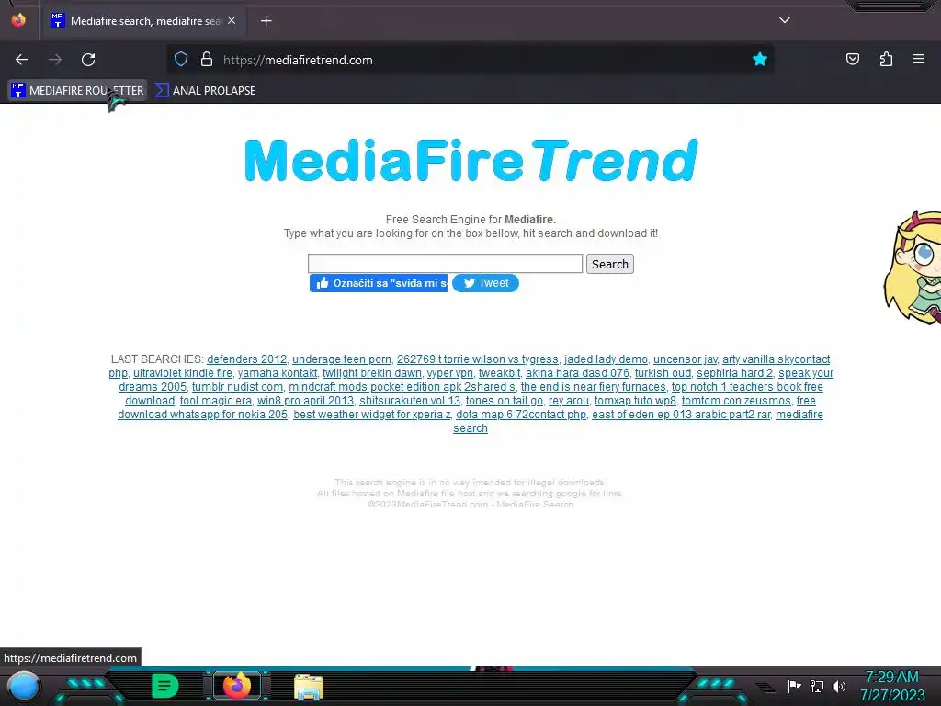This screenshot has height=706, width=941.
Task: Open the jaded lady demo link
Action: (606, 359)
